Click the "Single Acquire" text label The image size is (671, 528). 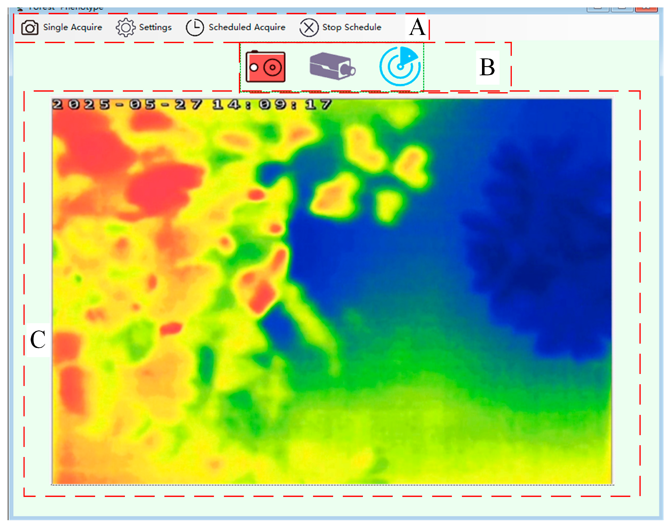click(72, 27)
